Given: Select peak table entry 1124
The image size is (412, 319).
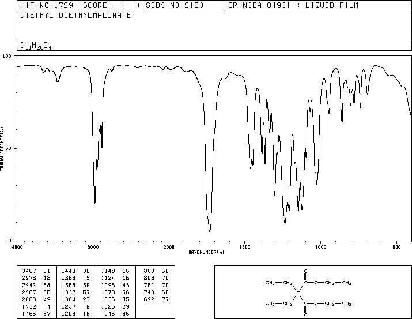Looking at the screenshot, I should point(108,278).
